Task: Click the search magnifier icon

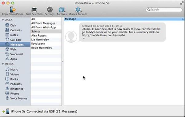Action: [149, 10]
